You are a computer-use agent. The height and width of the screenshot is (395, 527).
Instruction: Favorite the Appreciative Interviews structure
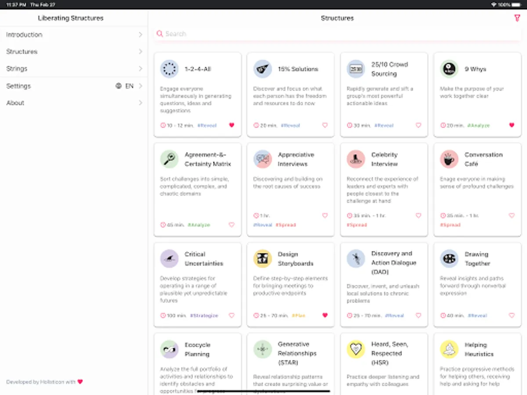point(325,215)
